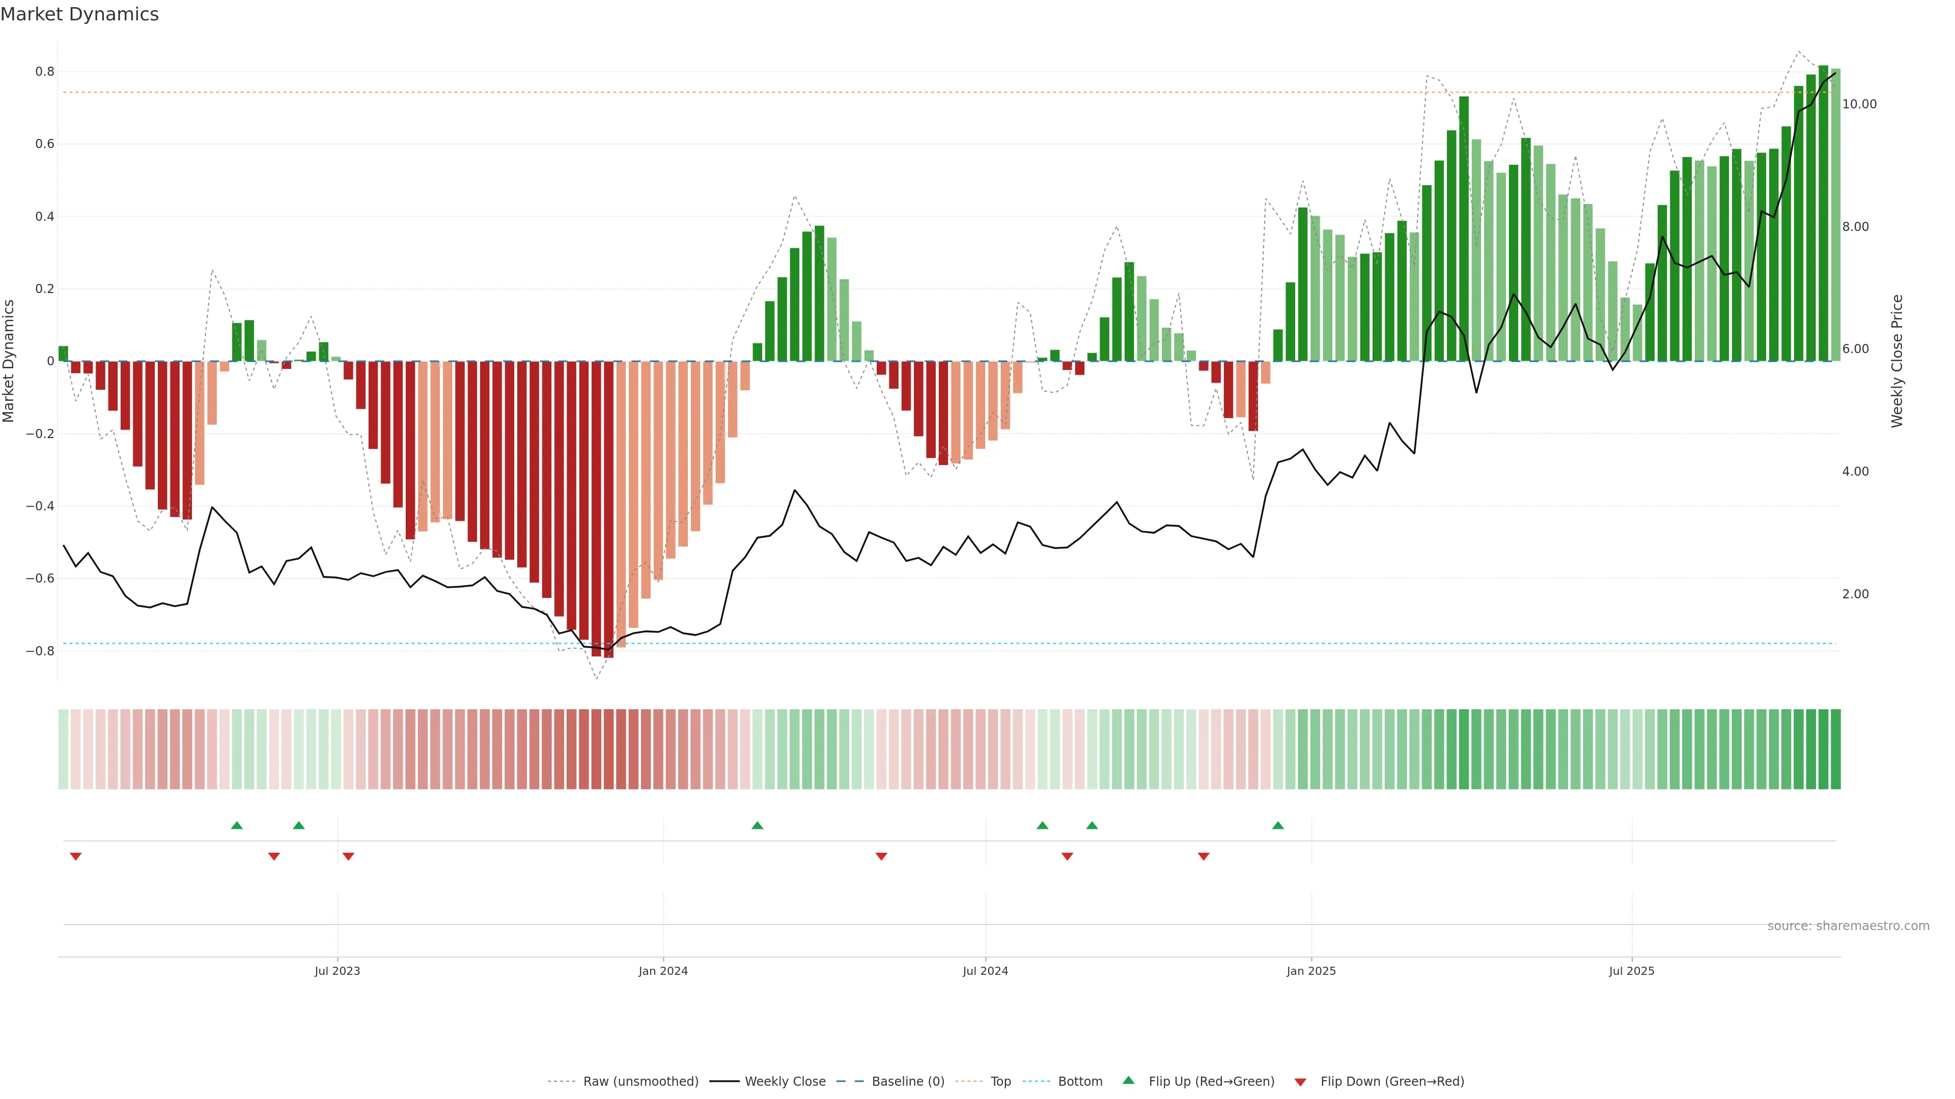Screen dimensions: 1955x1099
Task: Click the red Flip Down legend triangle icon
Action: pos(1300,1082)
